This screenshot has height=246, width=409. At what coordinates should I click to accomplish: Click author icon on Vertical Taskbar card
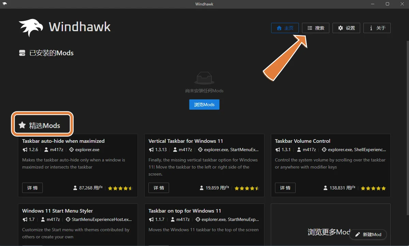pyautogui.click(x=175, y=150)
